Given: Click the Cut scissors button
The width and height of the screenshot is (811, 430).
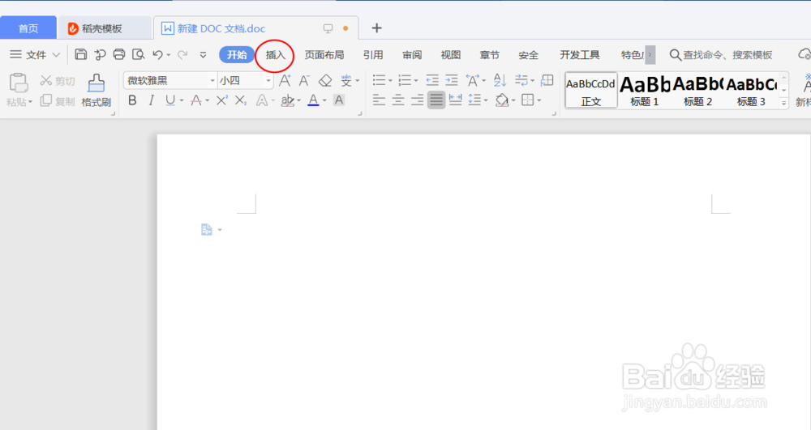Looking at the screenshot, I should pyautogui.click(x=58, y=80).
